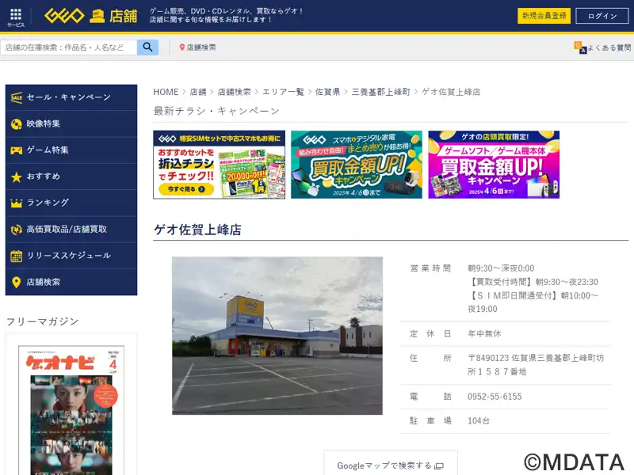Click the magnifier search button
634x475 pixels.
click(147, 47)
